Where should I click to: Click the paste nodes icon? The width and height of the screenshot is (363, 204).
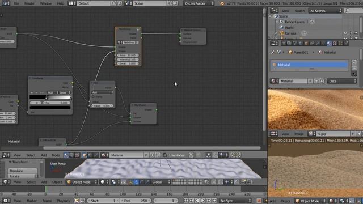238,155
